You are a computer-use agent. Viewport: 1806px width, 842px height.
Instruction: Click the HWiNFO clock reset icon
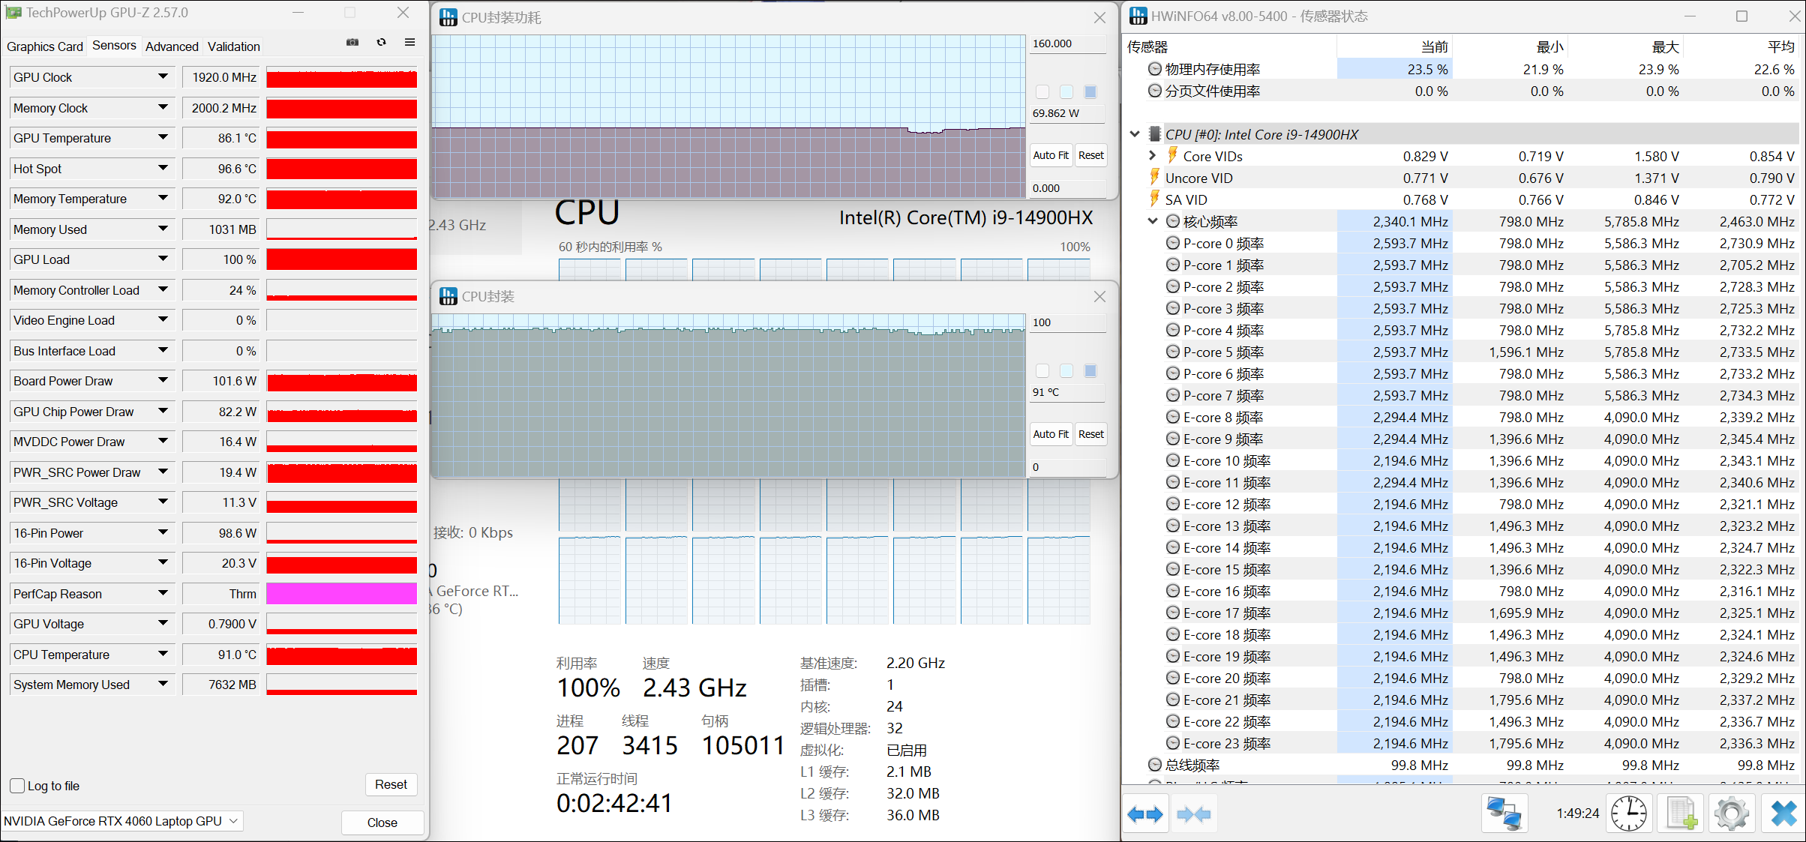click(x=1629, y=814)
